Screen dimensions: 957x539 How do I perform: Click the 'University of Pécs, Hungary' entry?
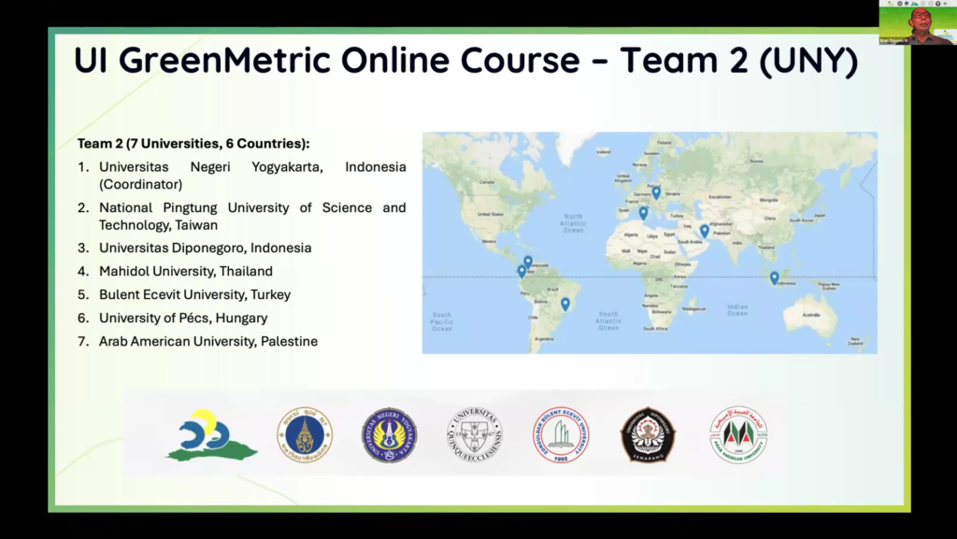click(182, 318)
